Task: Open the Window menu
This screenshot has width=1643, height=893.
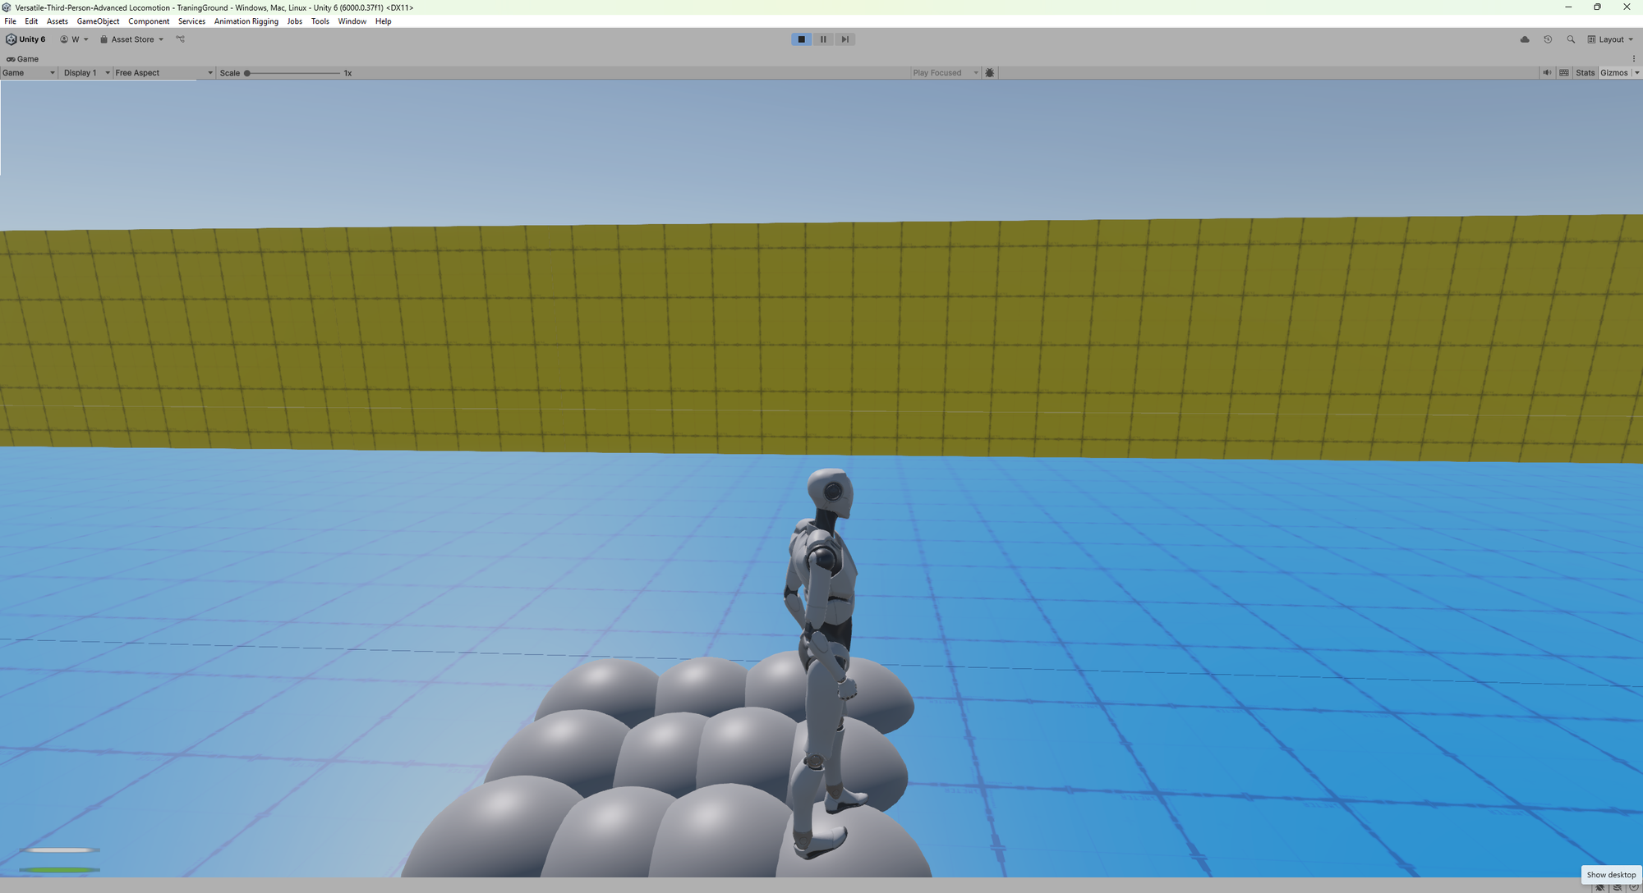Action: [x=352, y=21]
